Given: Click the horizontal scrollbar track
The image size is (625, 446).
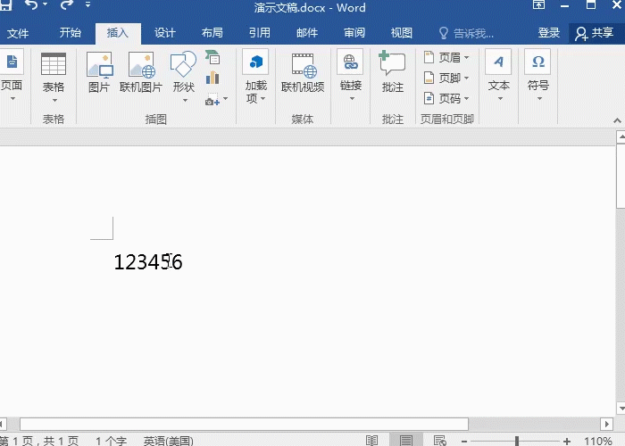Looking at the screenshot, I should pos(534,424).
